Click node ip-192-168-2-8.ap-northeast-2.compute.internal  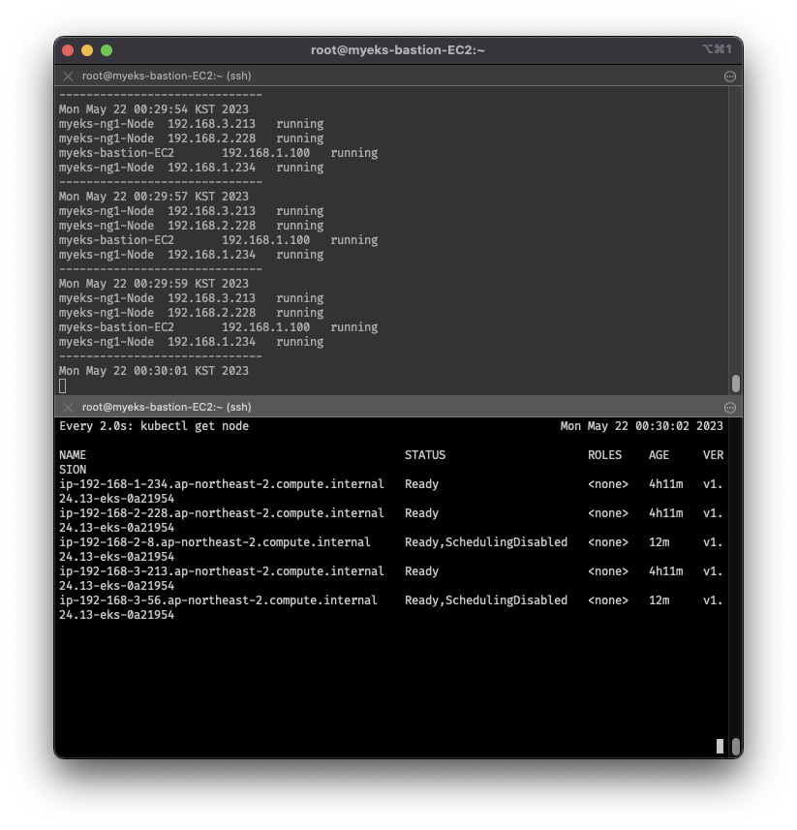(x=215, y=542)
